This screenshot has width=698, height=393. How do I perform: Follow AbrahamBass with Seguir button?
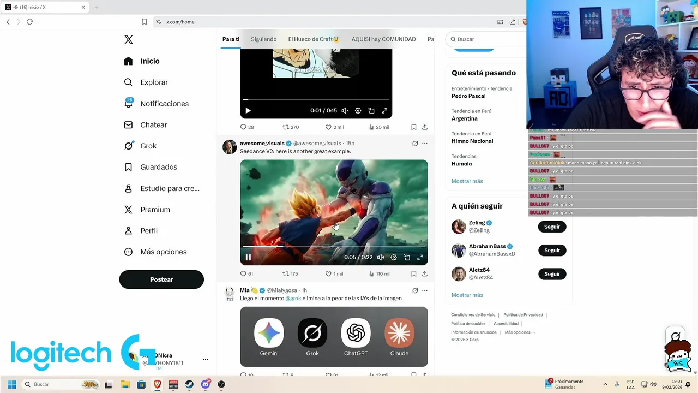coord(552,251)
